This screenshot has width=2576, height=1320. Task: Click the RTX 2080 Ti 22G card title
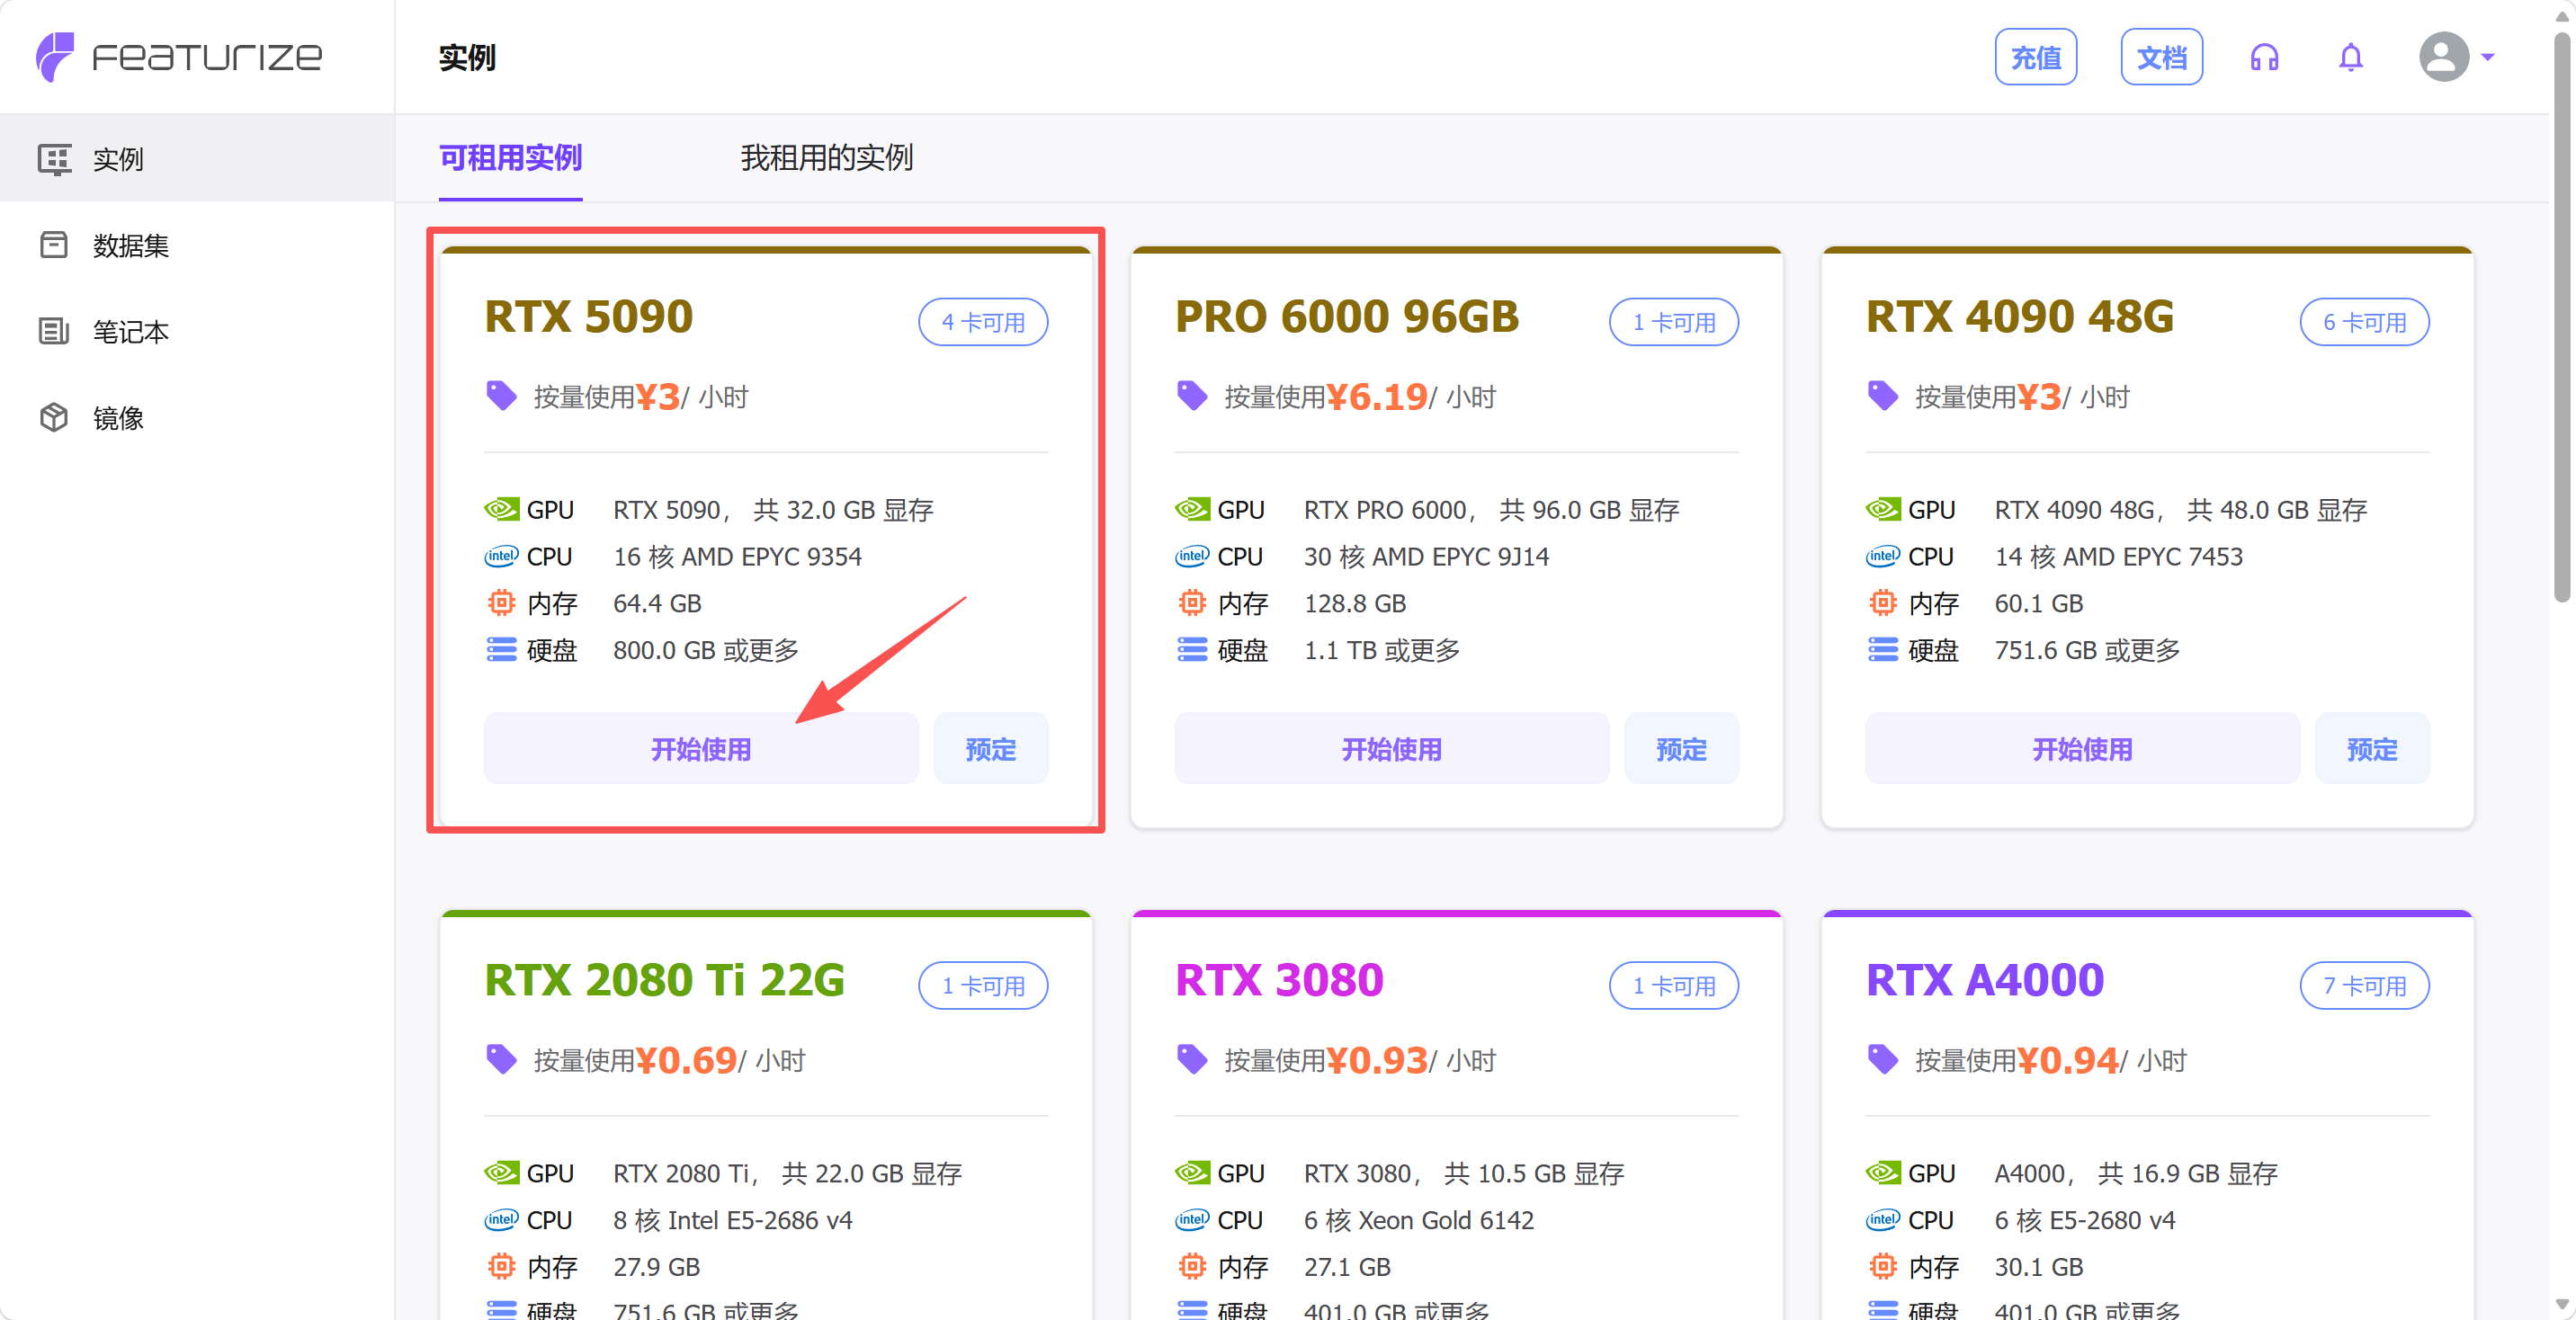point(664,980)
